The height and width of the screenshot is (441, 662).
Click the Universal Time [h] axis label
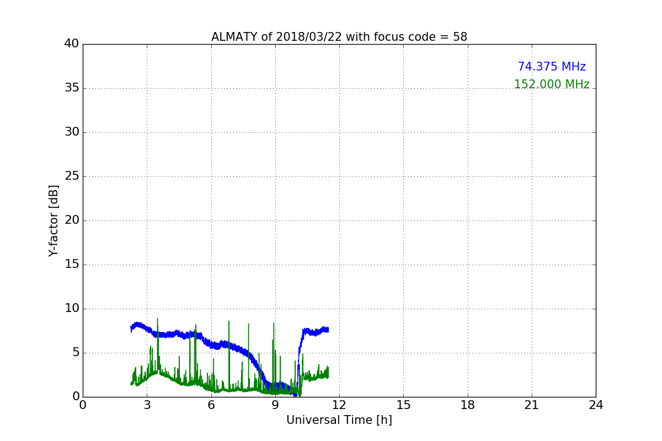click(x=339, y=420)
